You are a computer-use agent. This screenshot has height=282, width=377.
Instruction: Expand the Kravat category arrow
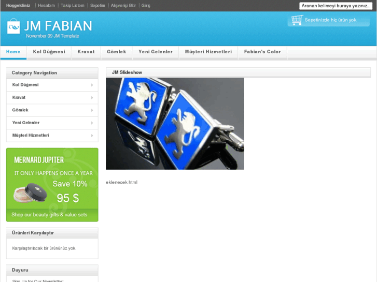[92, 98]
